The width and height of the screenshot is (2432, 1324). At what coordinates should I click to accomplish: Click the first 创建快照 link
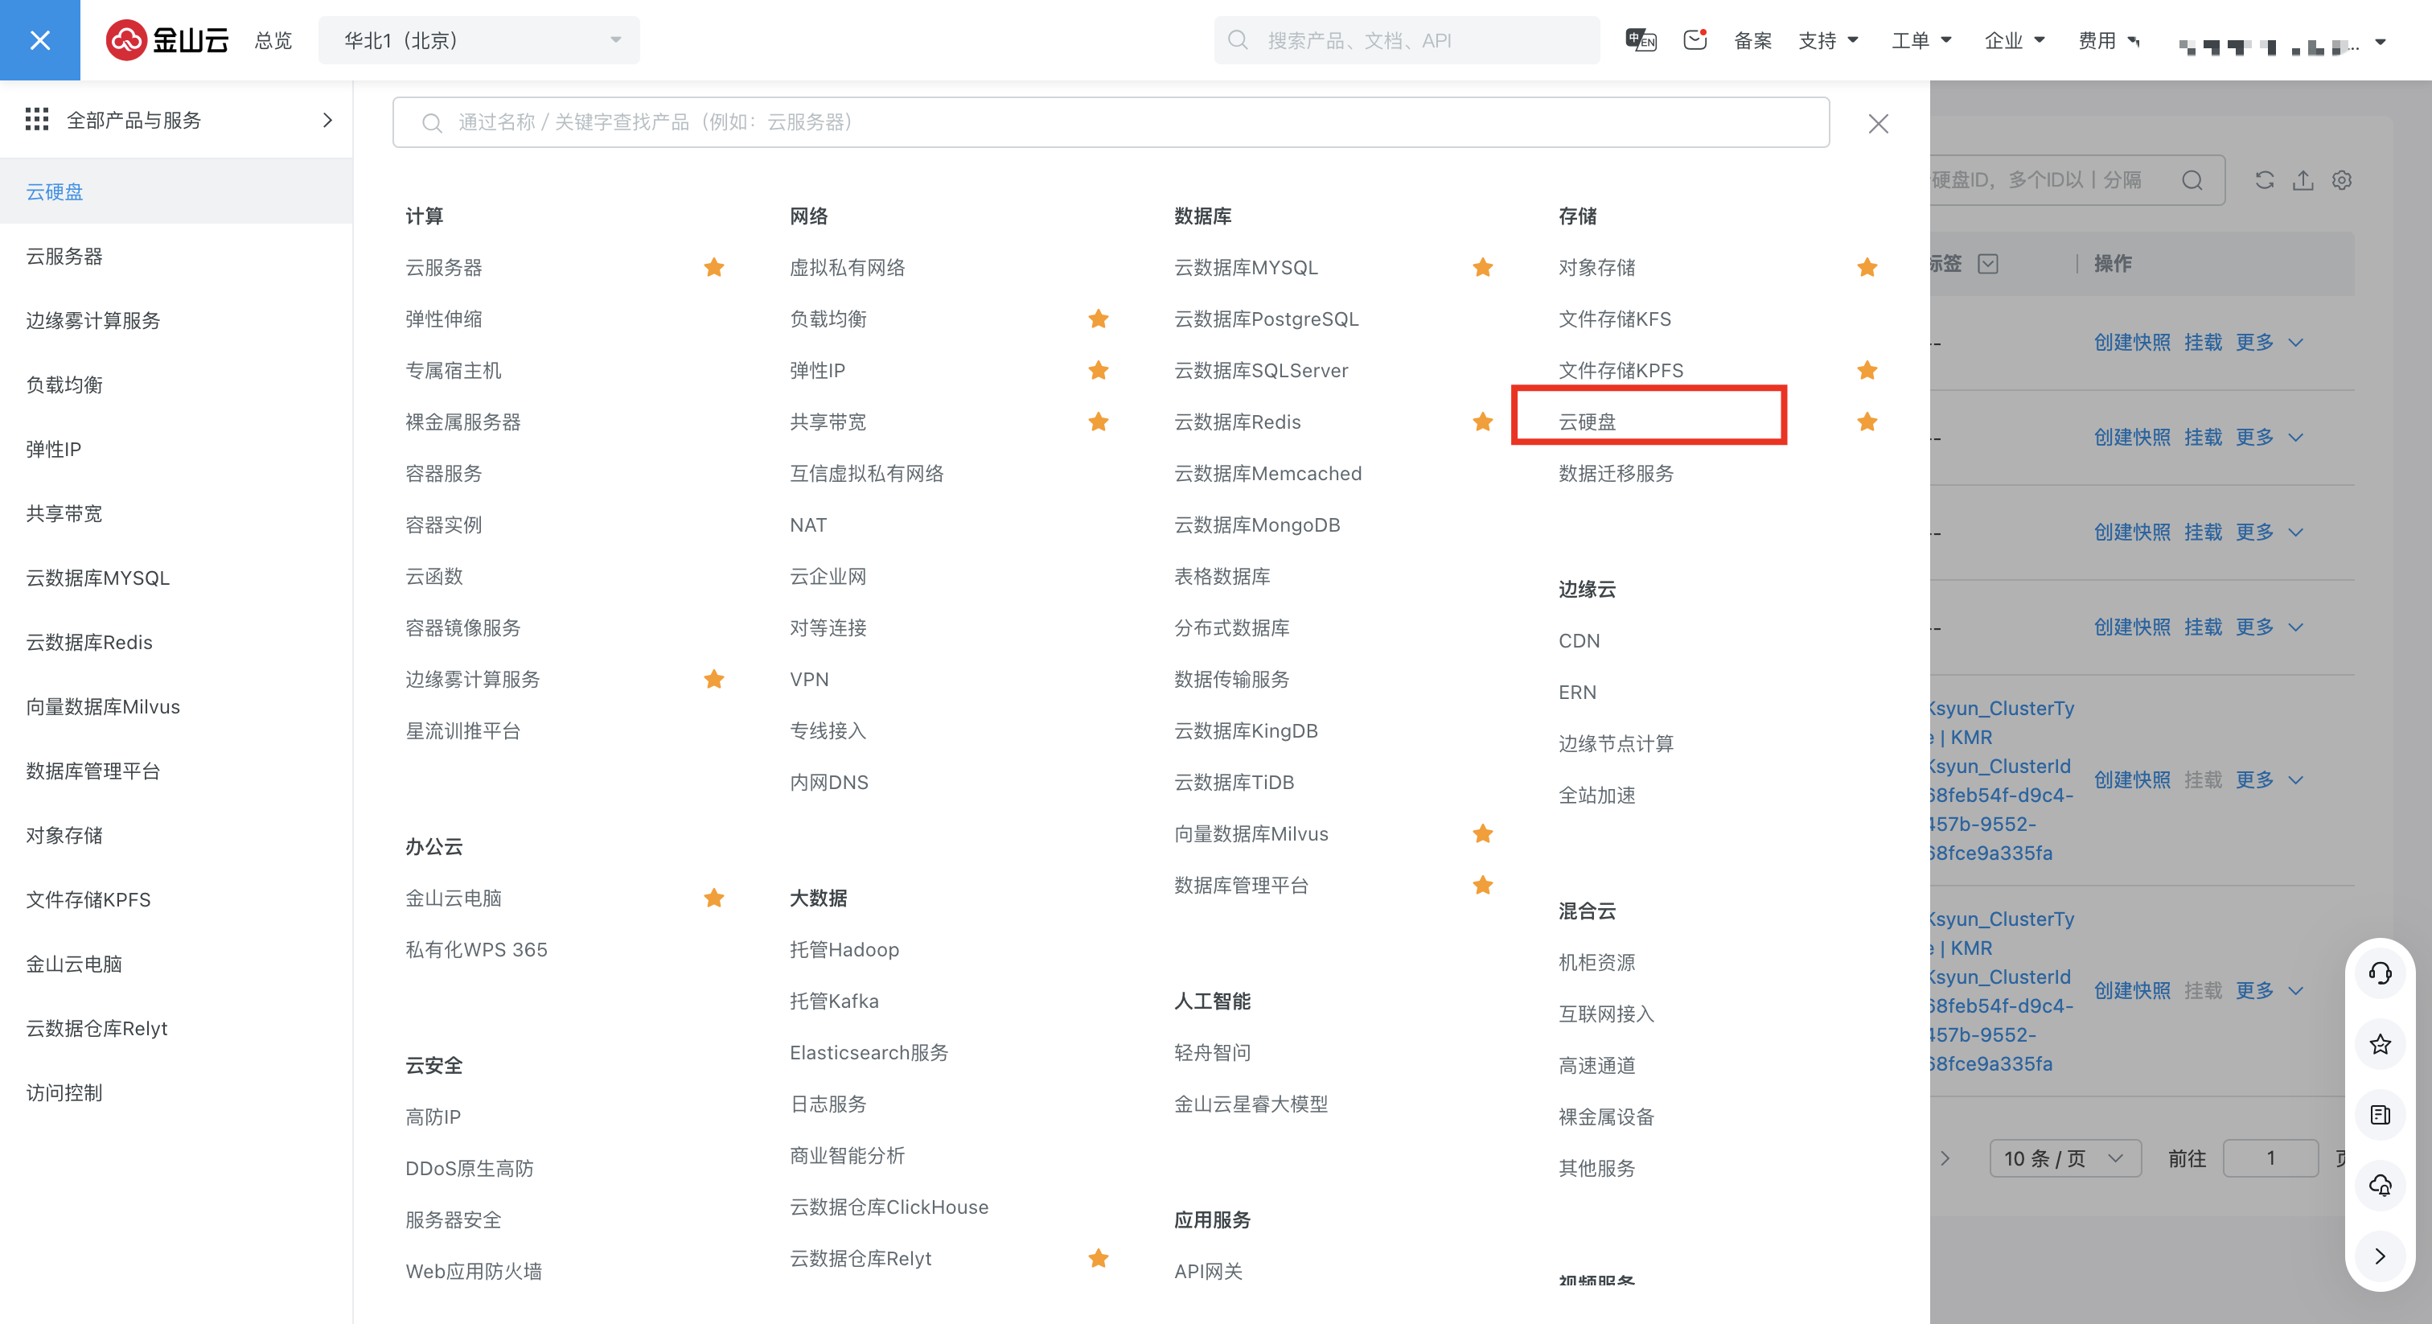click(2132, 342)
